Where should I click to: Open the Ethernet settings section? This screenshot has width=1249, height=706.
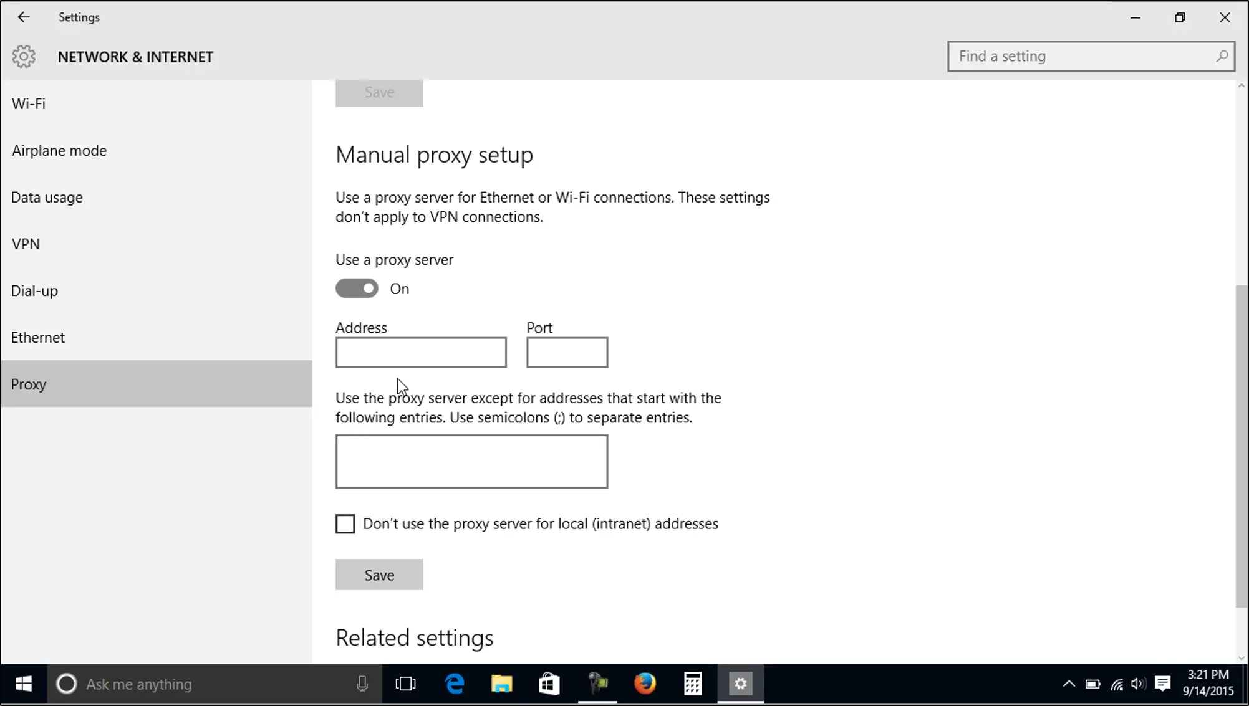coord(38,336)
